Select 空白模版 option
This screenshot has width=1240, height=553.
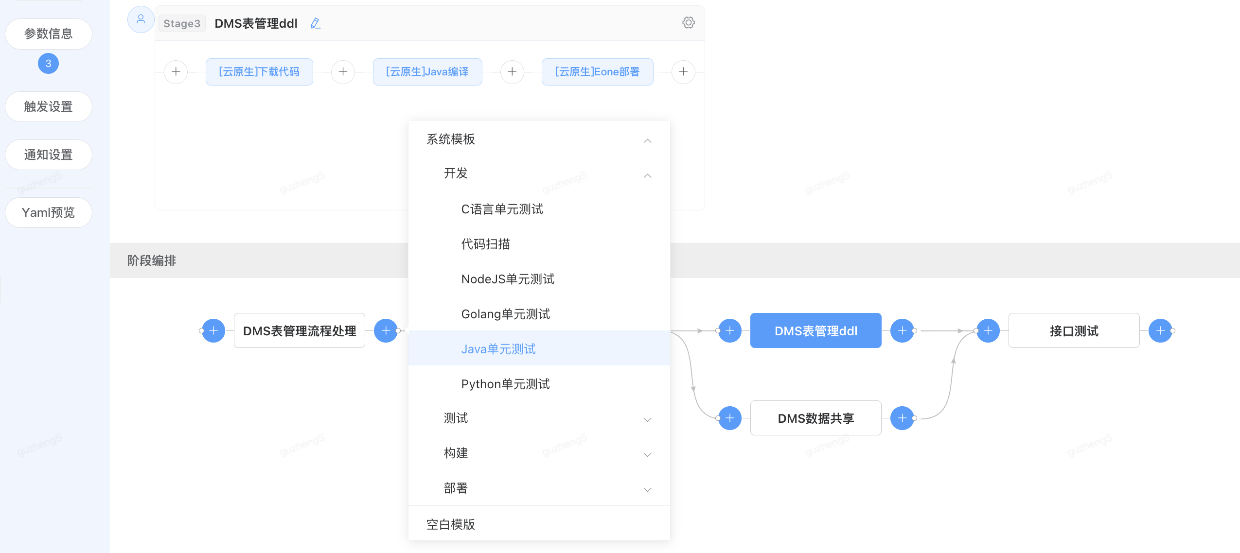[x=539, y=524]
